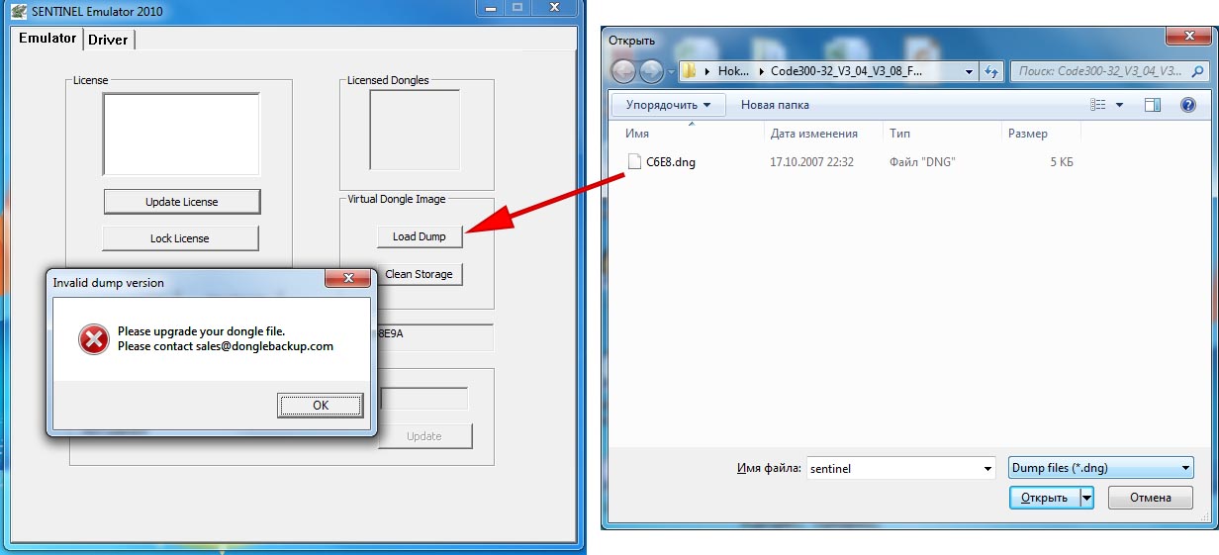Viewport: 1219px width, 555px height.
Task: Click the red error icon in the Invalid dump version dialog
Action: tap(94, 339)
